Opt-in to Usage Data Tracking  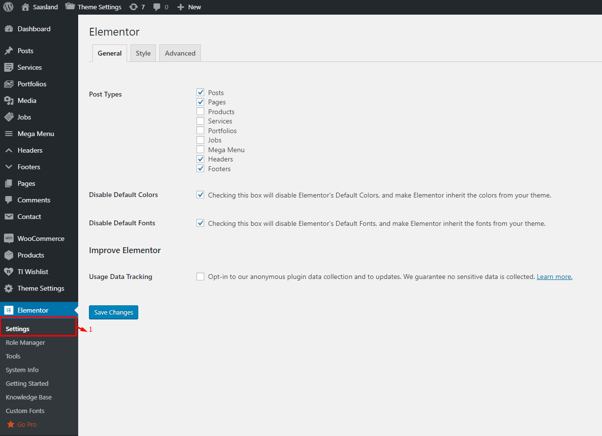pos(200,276)
